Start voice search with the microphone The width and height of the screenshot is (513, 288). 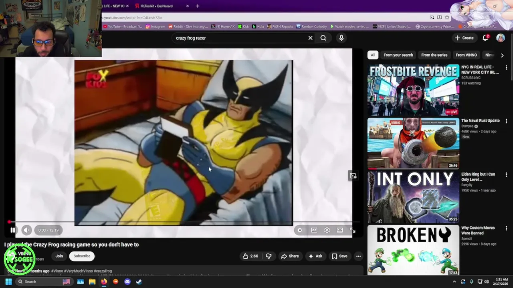pos(341,38)
